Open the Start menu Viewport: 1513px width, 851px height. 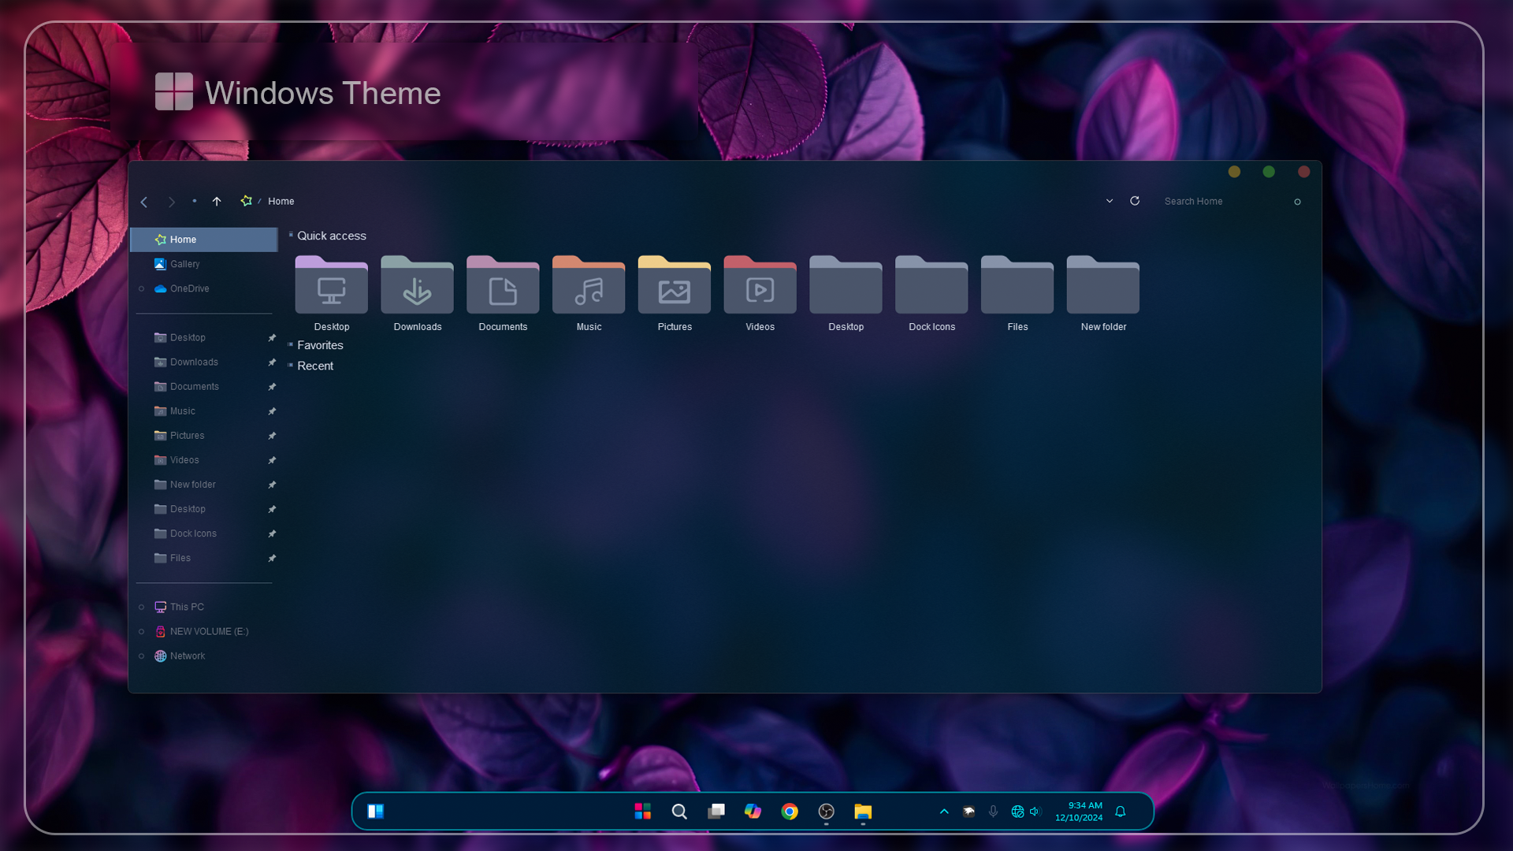coord(642,811)
